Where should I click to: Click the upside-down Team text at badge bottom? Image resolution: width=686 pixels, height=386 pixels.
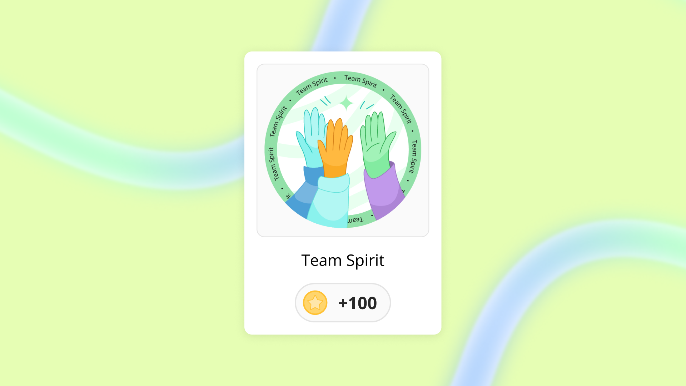356,220
